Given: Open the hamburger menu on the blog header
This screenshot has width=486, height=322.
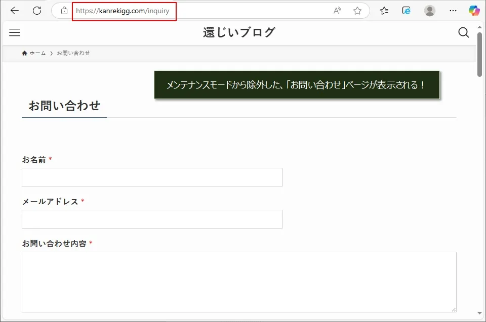Looking at the screenshot, I should point(15,32).
